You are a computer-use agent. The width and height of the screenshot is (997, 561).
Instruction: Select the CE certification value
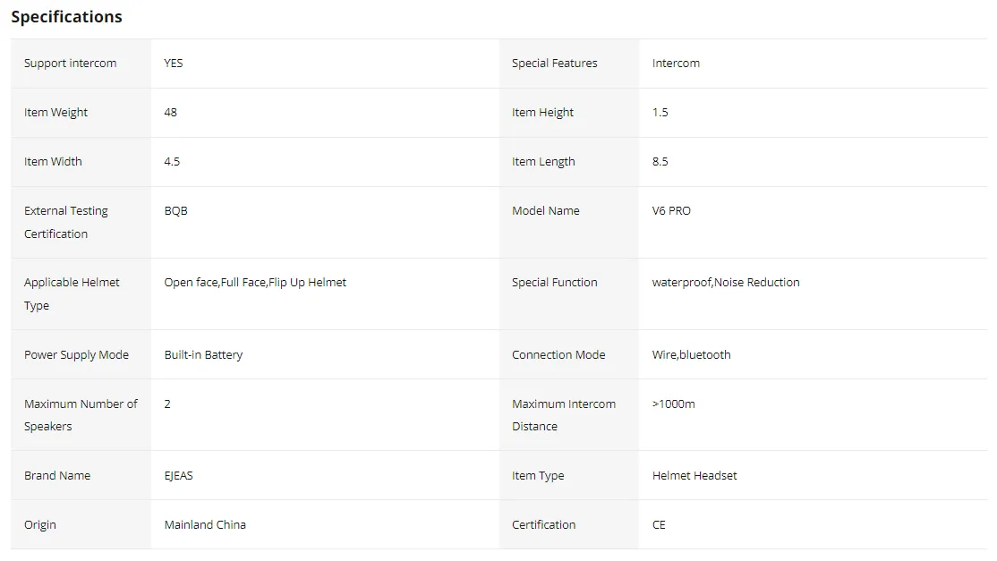click(659, 525)
